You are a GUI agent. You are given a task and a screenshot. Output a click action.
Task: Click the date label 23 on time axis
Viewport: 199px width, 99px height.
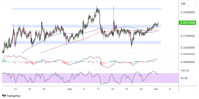click(x=44, y=89)
